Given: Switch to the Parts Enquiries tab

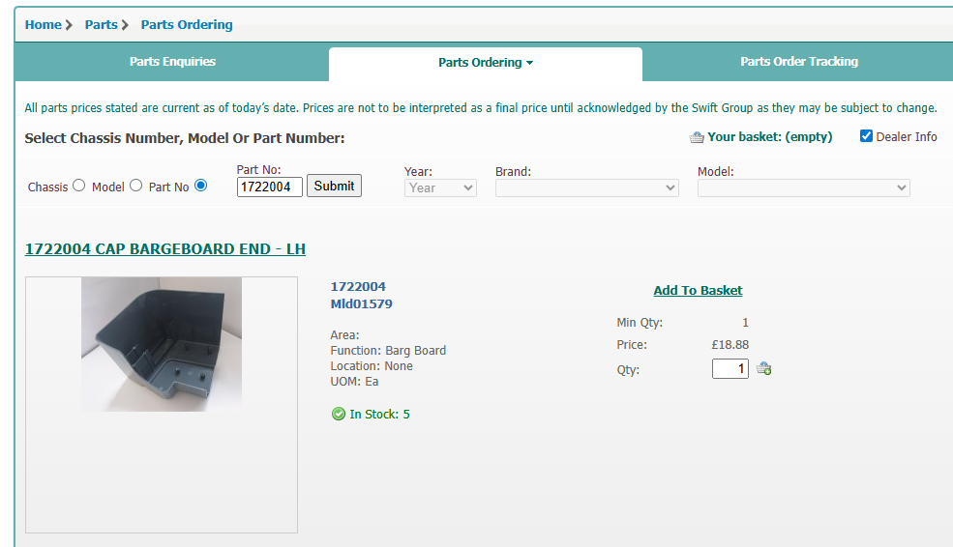Looking at the screenshot, I should coord(172,62).
